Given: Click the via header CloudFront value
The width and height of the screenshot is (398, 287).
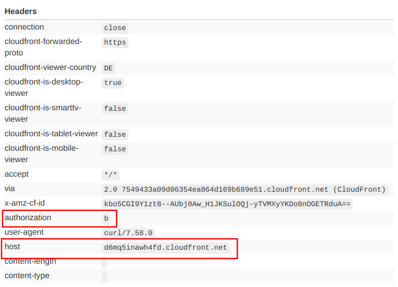Looking at the screenshot, I should tap(245, 190).
